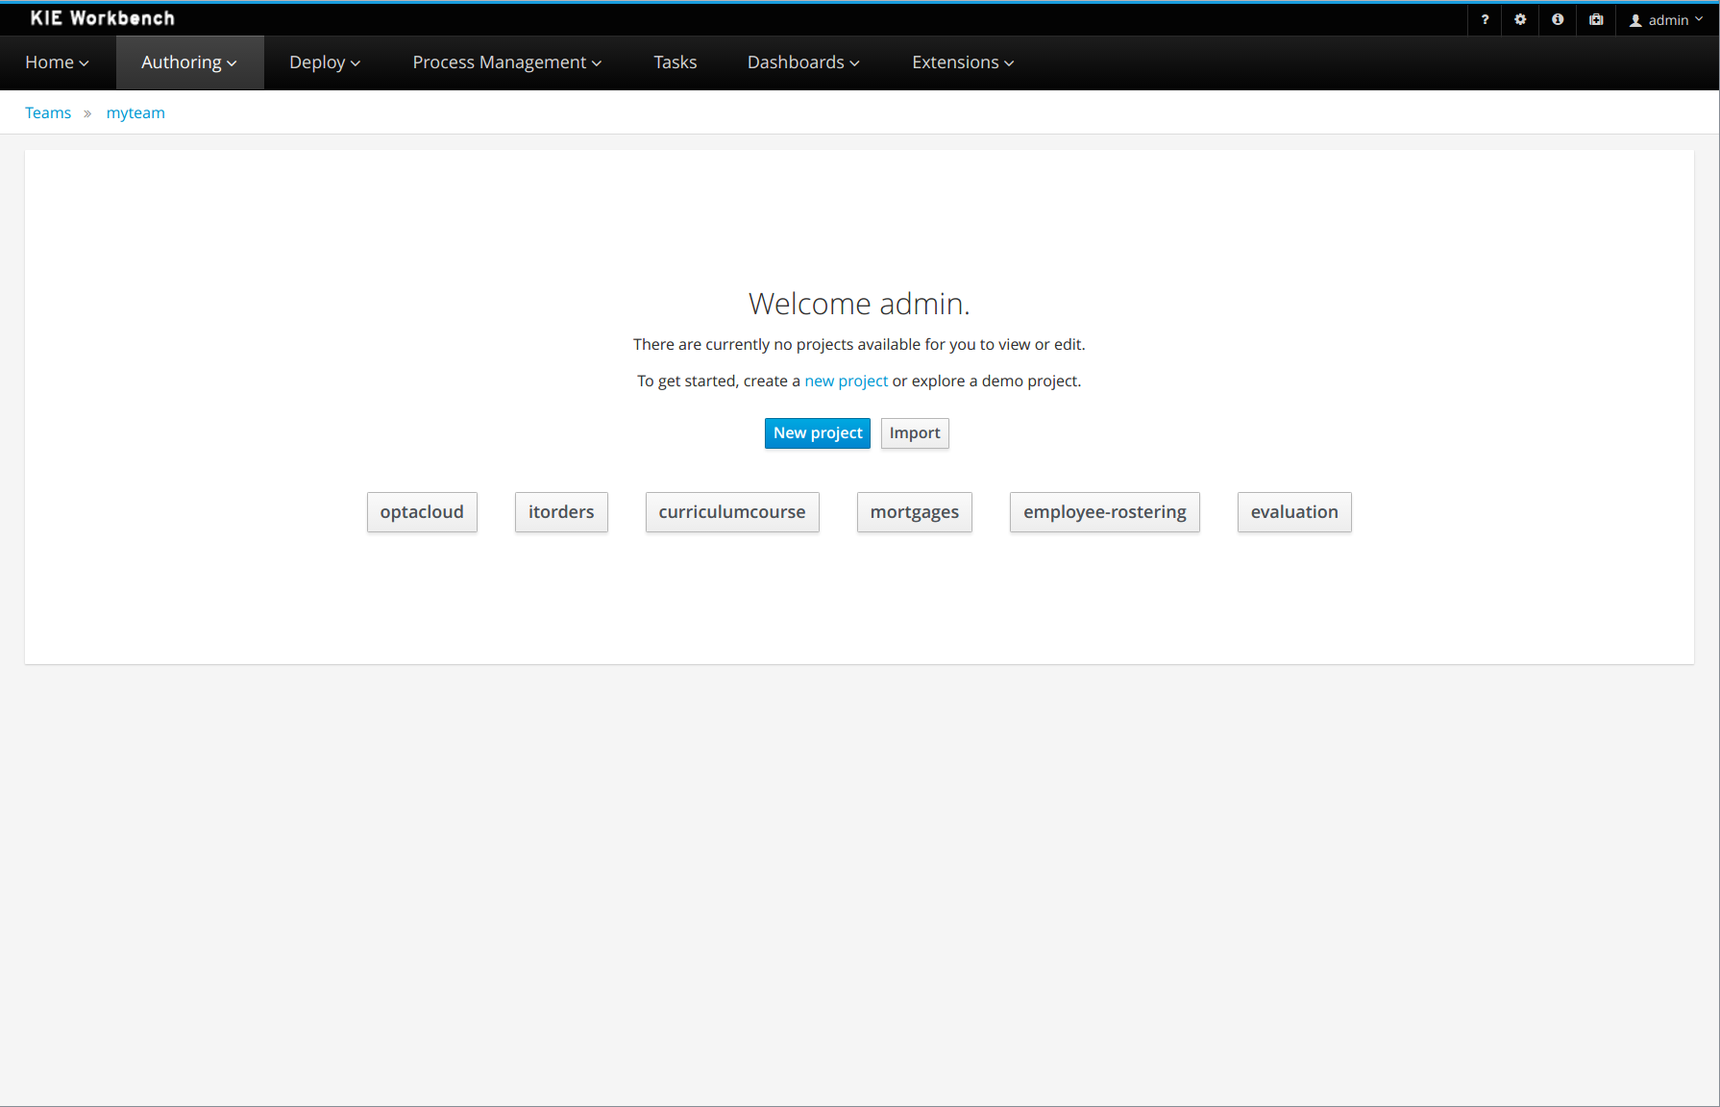Expand the Authoring menu
The height and width of the screenshot is (1107, 1720).
[189, 62]
